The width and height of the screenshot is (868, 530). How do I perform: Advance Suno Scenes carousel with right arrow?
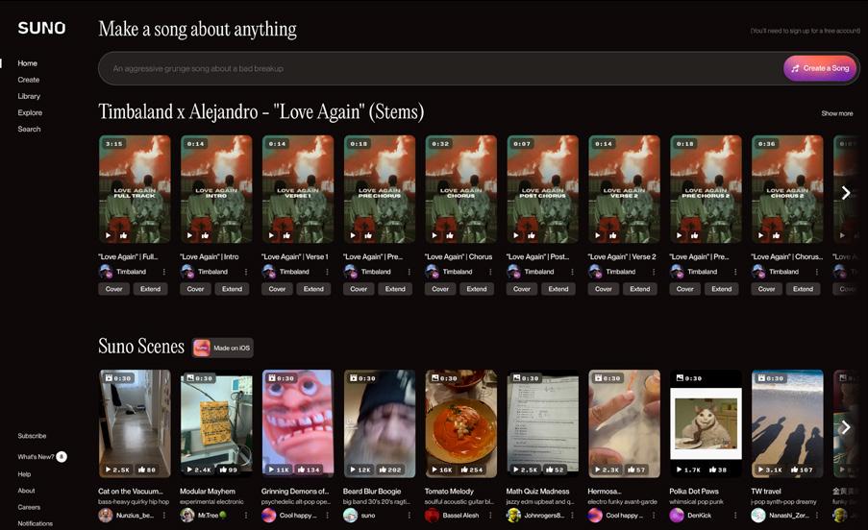[846, 426]
